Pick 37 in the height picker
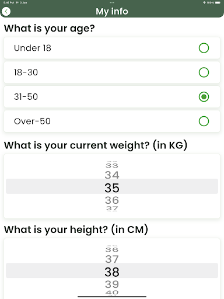The width and height of the screenshot is (224, 299). (112, 259)
